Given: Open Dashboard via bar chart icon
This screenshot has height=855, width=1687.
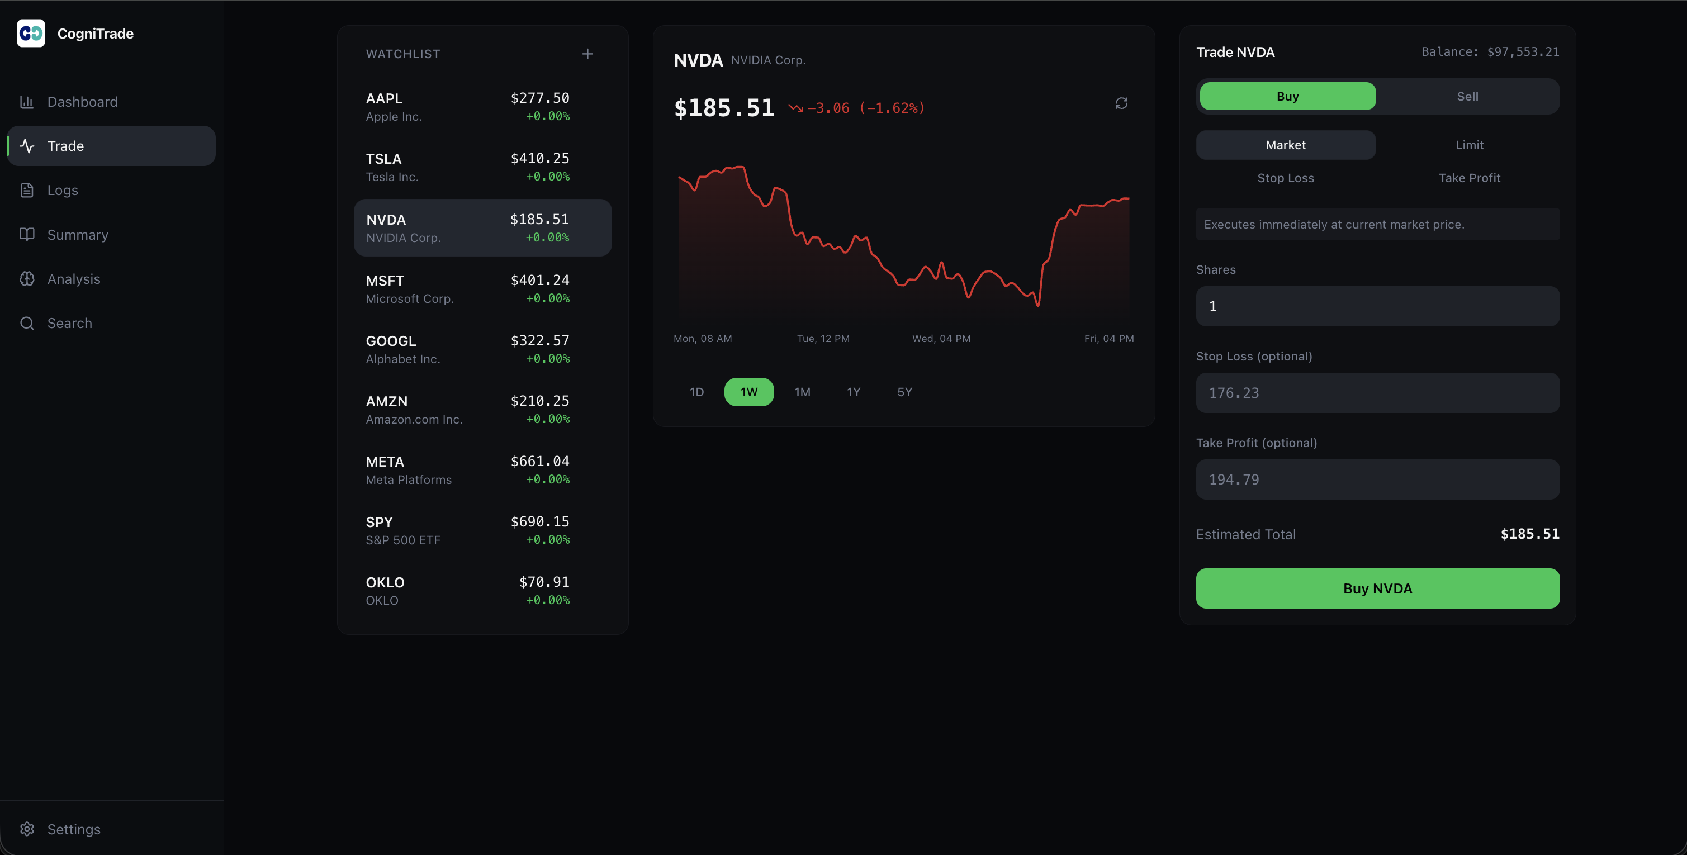Looking at the screenshot, I should tap(27, 102).
